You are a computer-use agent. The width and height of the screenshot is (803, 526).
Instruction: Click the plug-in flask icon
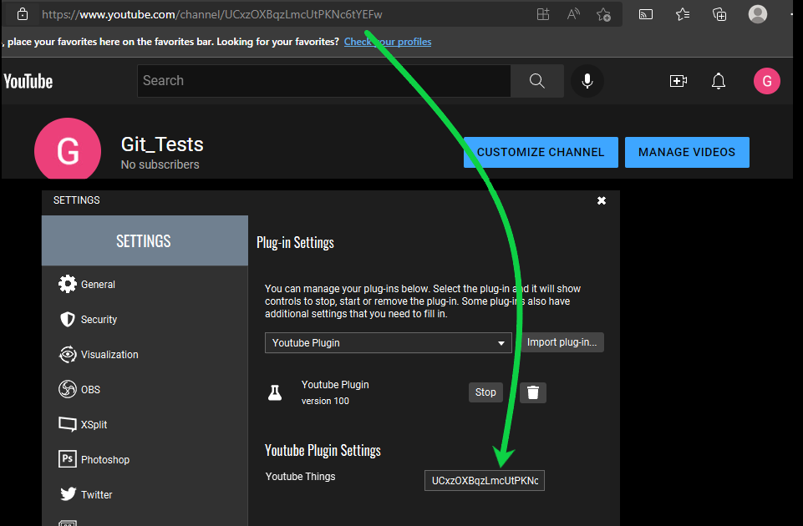point(275,392)
